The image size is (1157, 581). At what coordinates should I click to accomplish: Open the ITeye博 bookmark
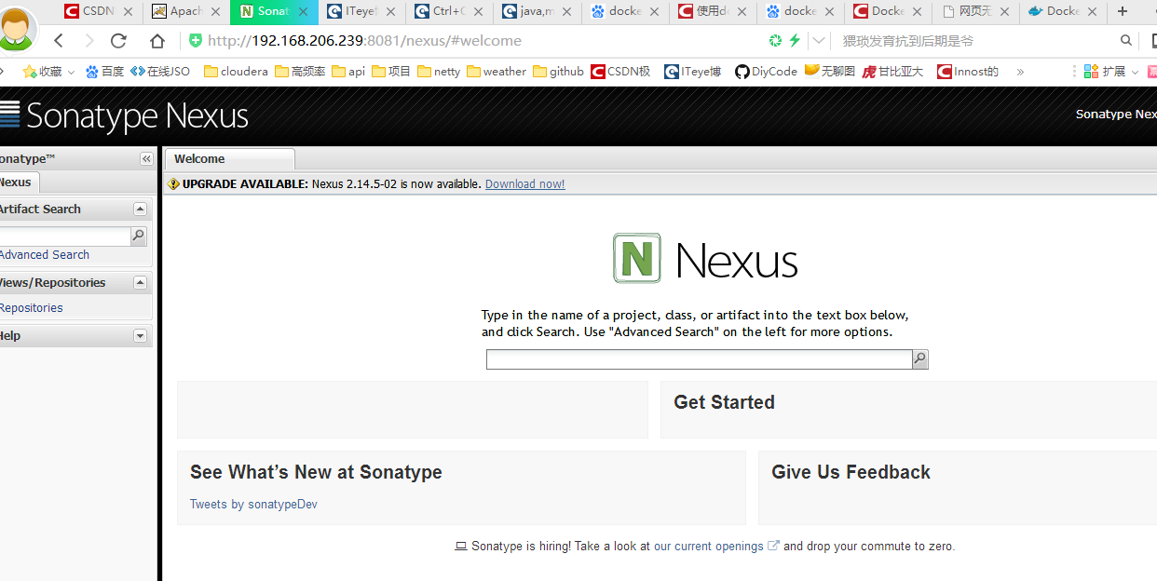point(693,72)
